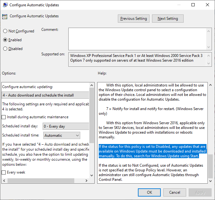The image size is (215, 200).
Task: Maximize the Configure Automatic Updates window
Action: (x=193, y=5)
